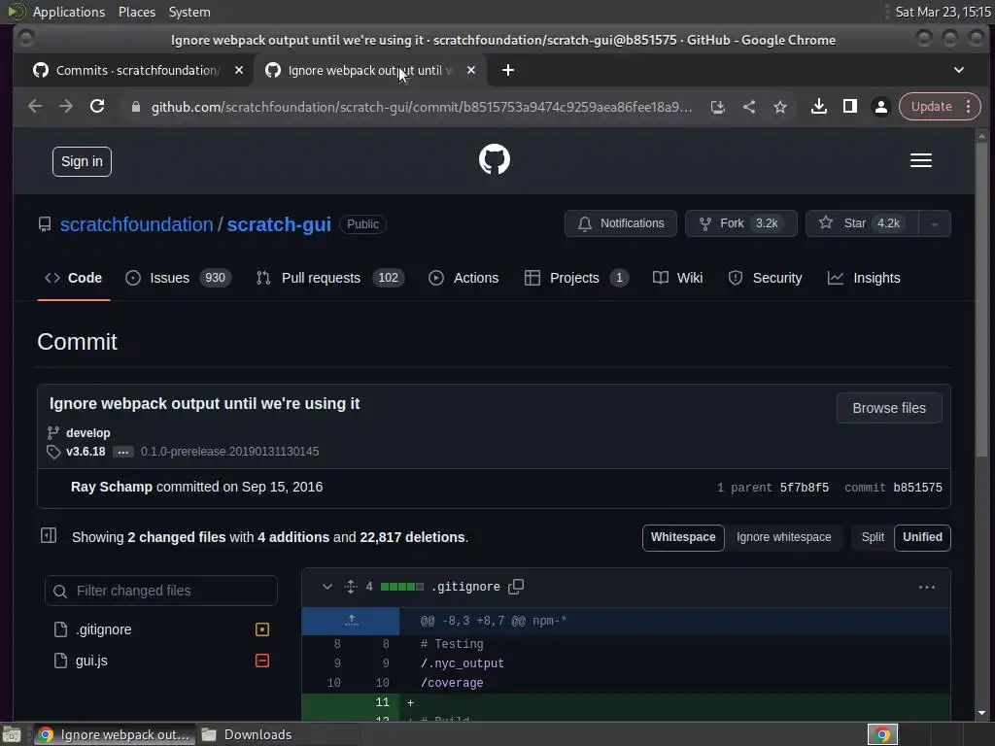Open the Issues tab
Viewport: 995px width, 746px height.
[x=179, y=278]
